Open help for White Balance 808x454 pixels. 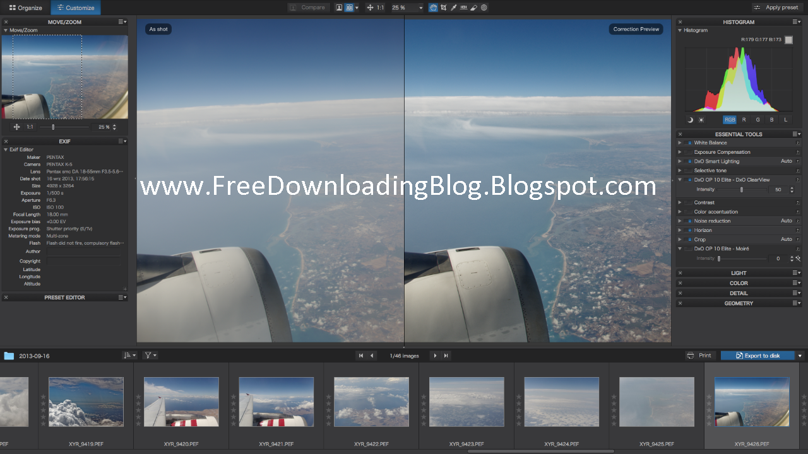tap(798, 143)
